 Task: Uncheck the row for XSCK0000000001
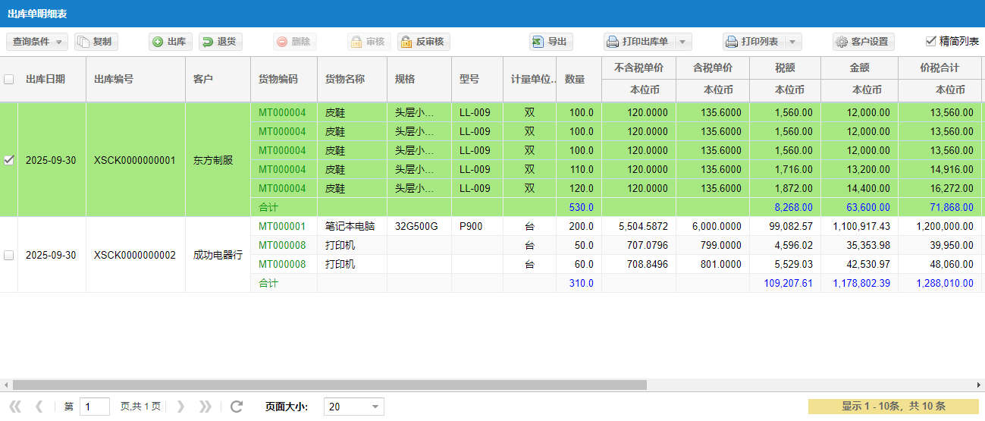point(9,160)
